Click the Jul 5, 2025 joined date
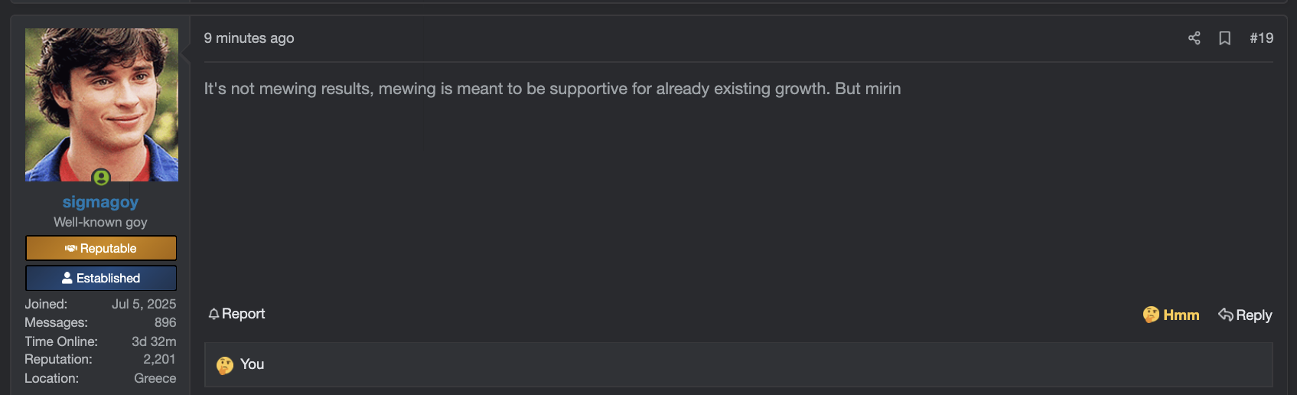This screenshot has height=395, width=1297. tap(144, 304)
